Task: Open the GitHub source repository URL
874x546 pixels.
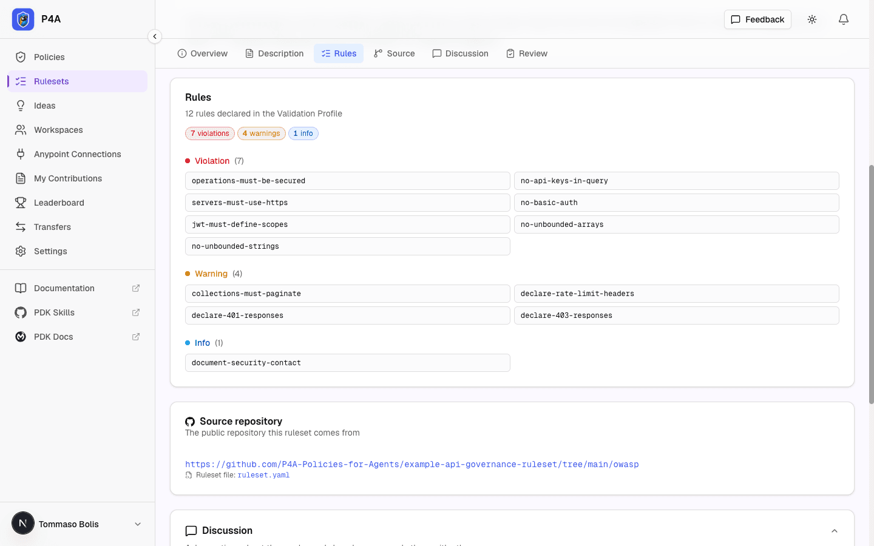Action: pos(412,464)
